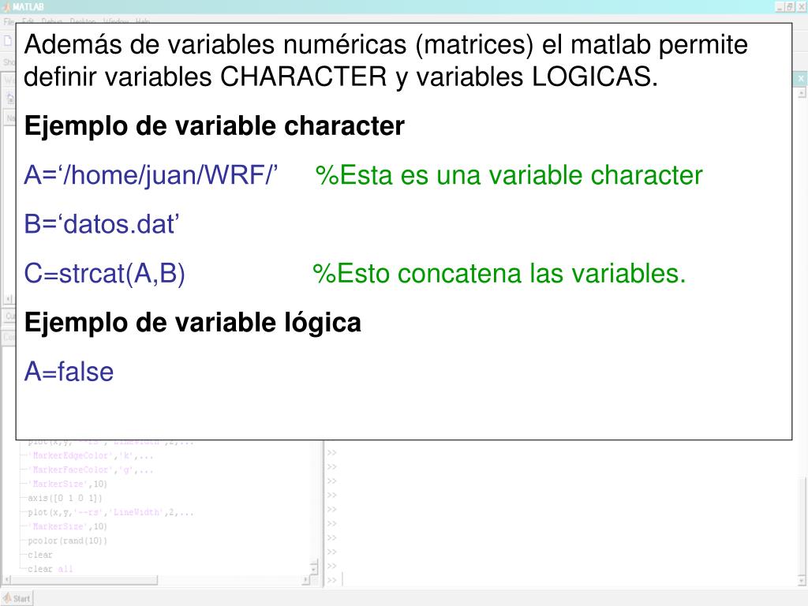Restore down the MATLAB window
The image size is (808, 606).
click(789, 6)
